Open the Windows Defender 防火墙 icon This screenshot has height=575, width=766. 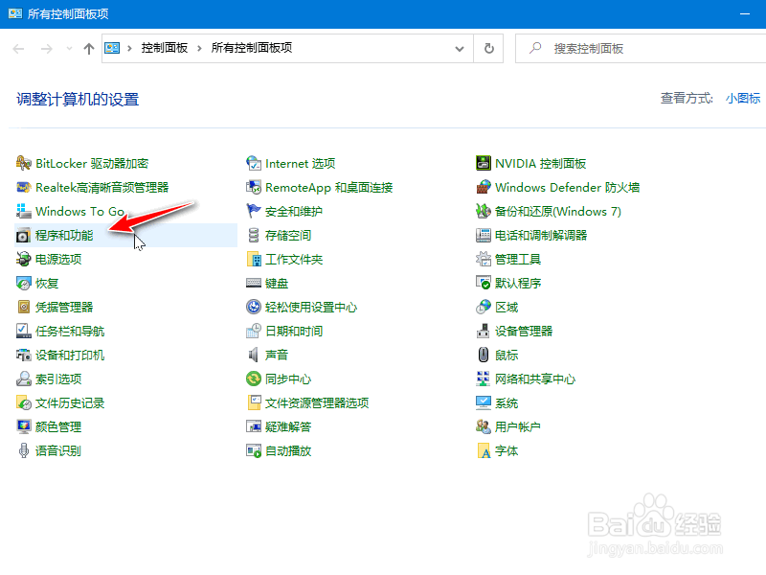(484, 187)
